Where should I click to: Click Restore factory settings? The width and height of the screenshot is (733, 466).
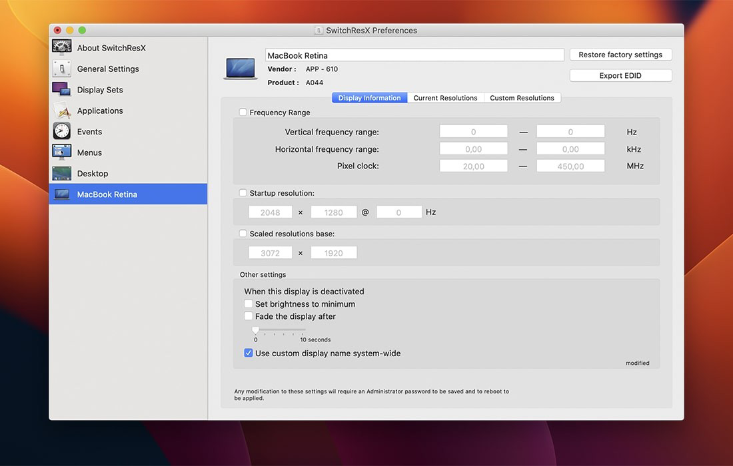[x=620, y=54]
